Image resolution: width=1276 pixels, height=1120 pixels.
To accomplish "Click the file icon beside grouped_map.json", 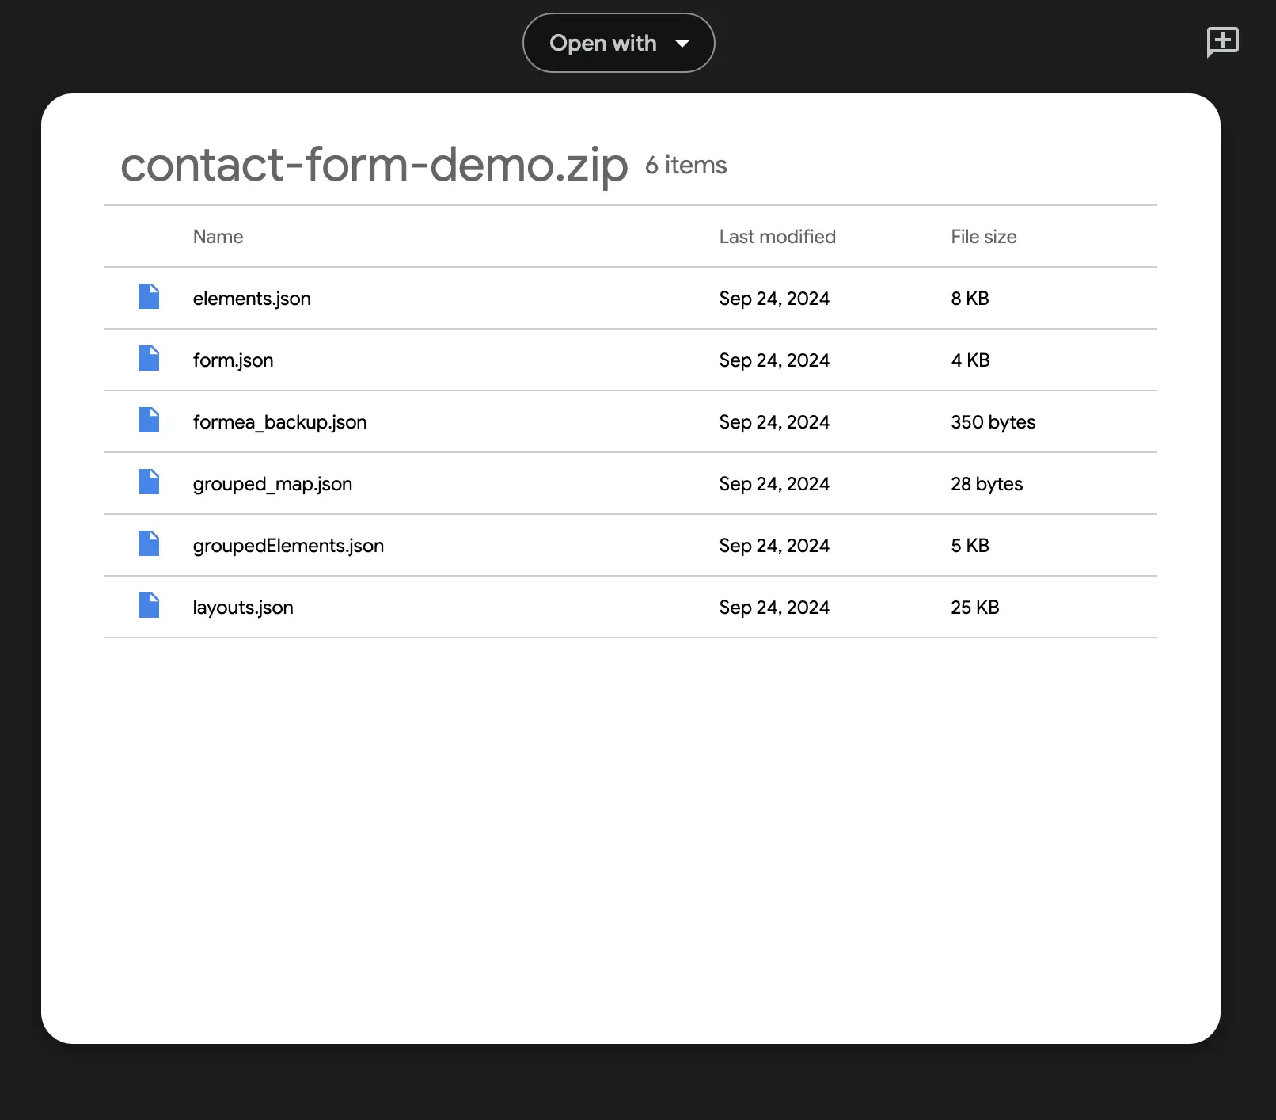I will 149,482.
